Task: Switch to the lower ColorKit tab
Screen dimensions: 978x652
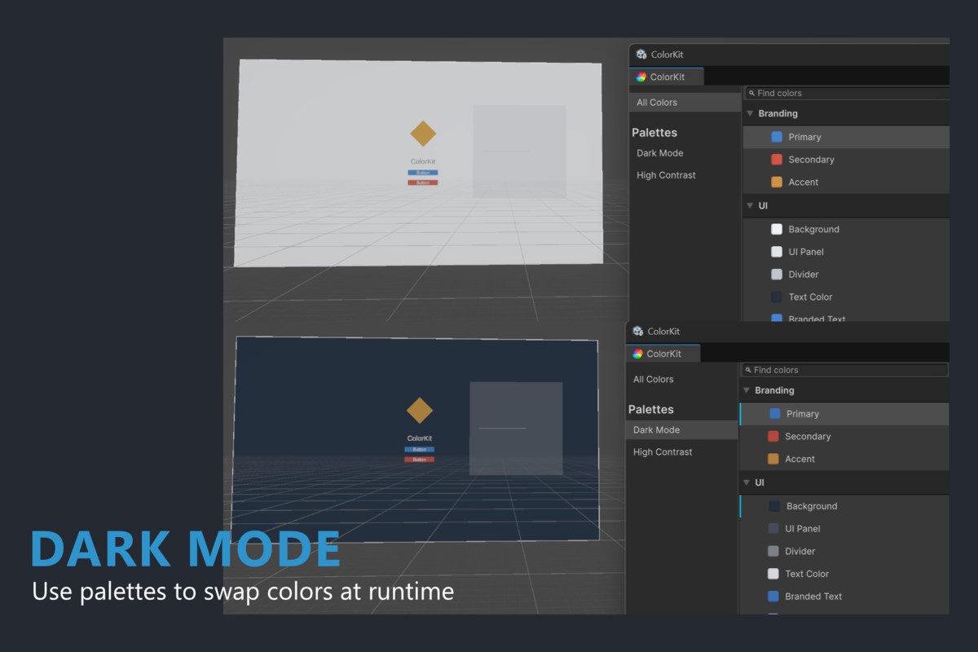Action: (662, 353)
